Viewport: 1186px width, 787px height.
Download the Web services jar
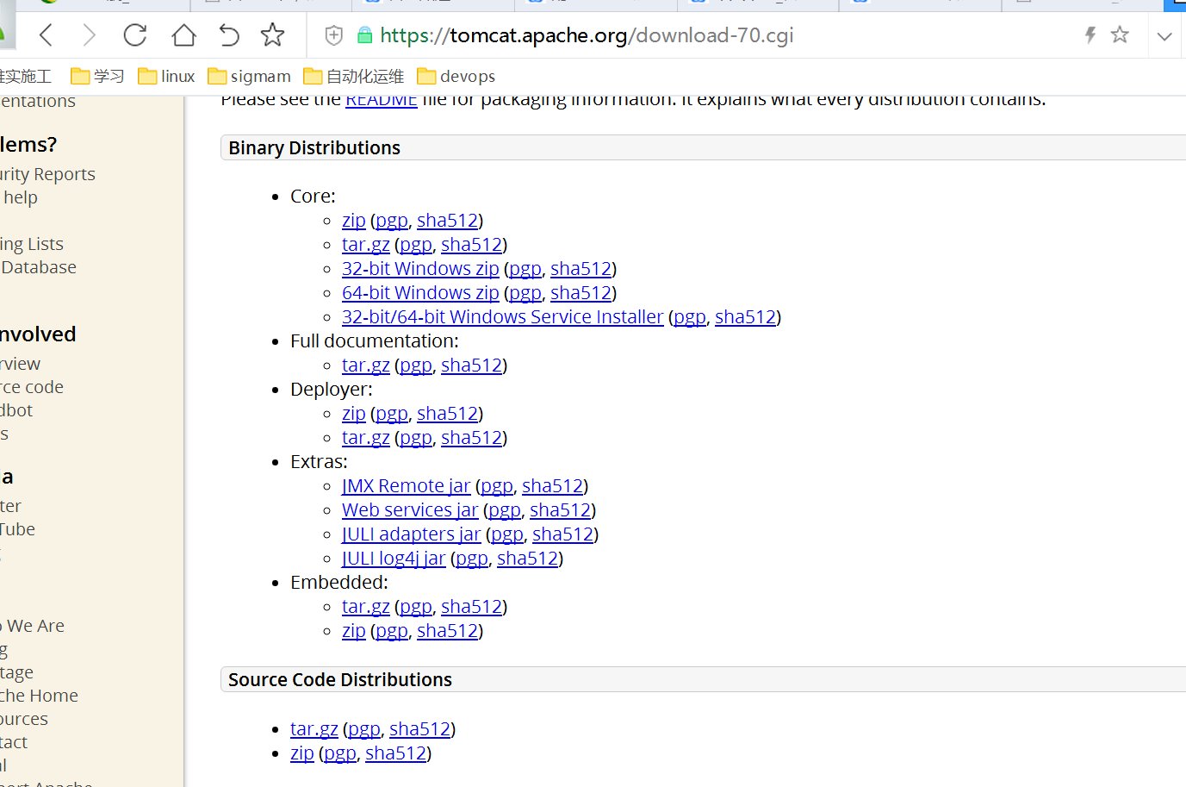tap(409, 510)
